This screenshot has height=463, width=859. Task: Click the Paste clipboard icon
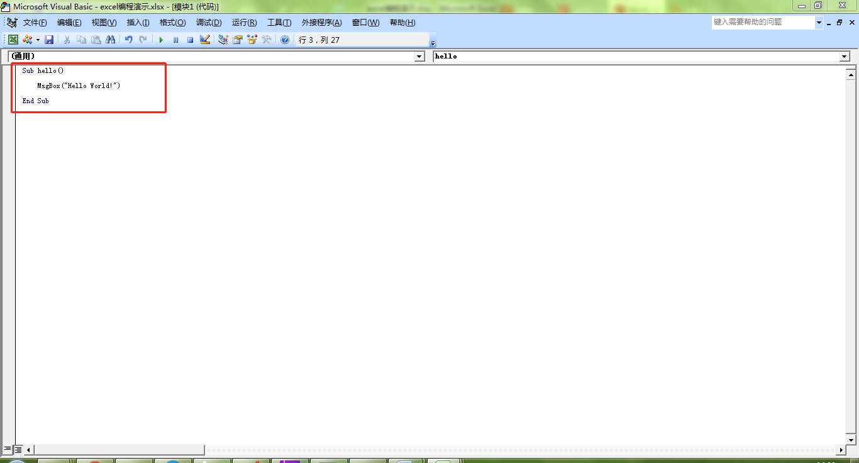coord(96,40)
